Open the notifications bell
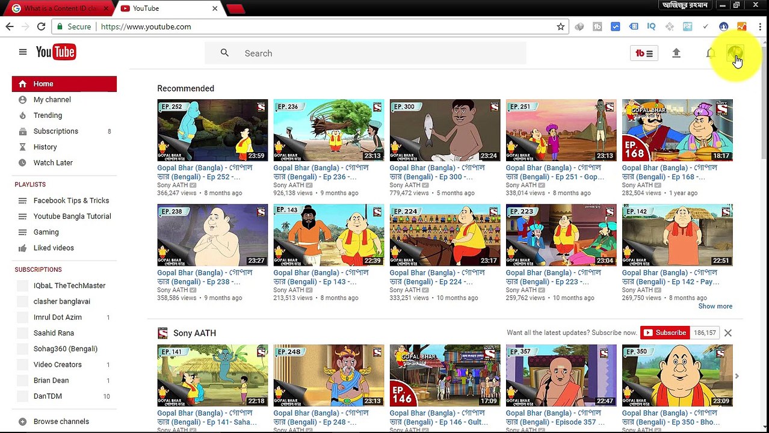 [711, 53]
